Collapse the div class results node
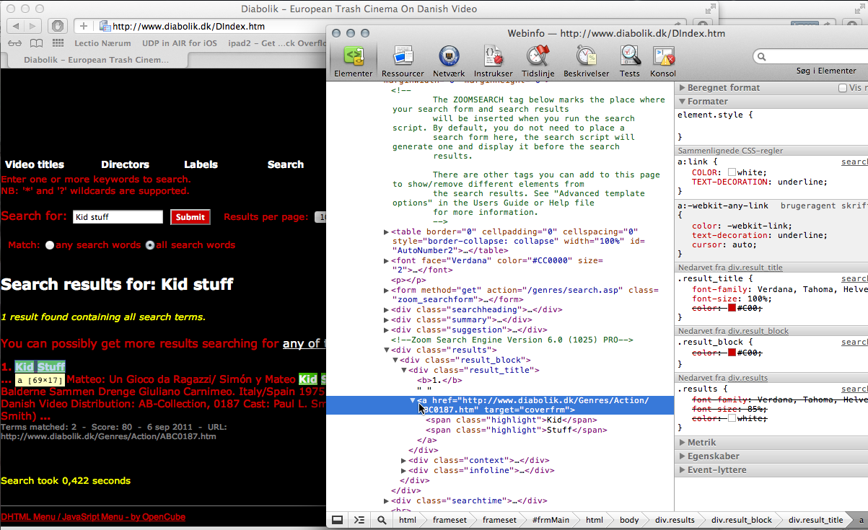 (x=386, y=350)
